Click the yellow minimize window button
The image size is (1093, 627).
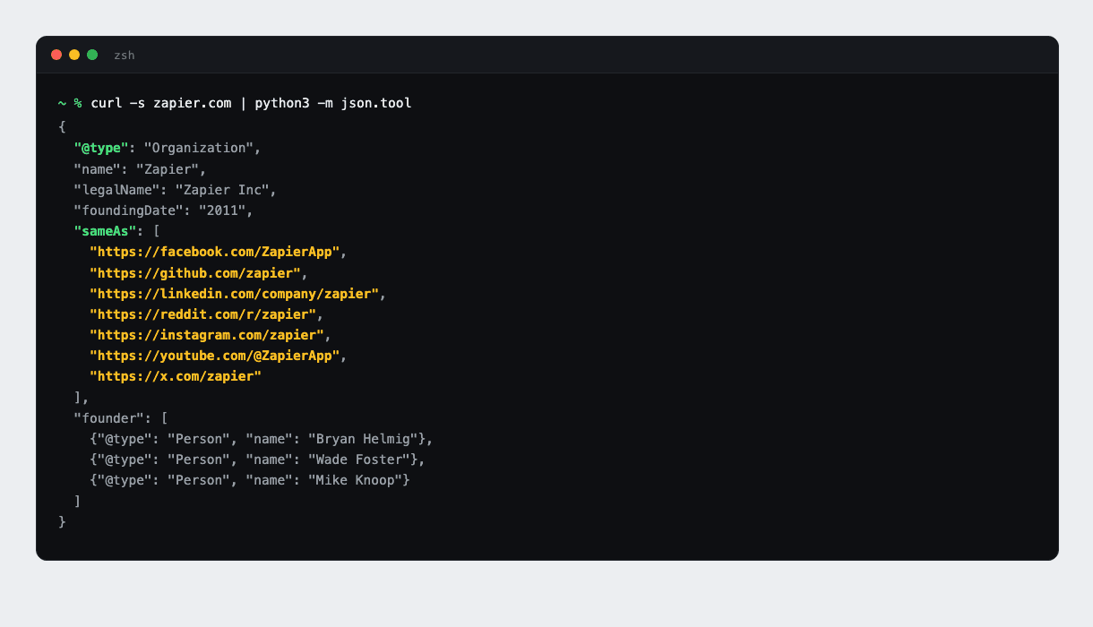(x=74, y=55)
